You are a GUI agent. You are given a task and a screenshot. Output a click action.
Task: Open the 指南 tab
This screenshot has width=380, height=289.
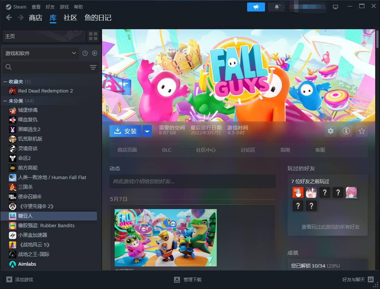[x=285, y=150]
